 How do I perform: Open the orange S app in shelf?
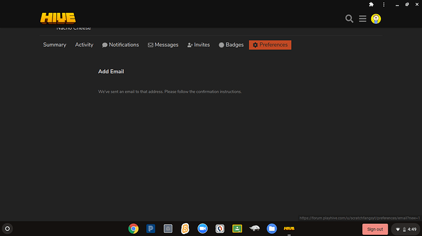185,229
